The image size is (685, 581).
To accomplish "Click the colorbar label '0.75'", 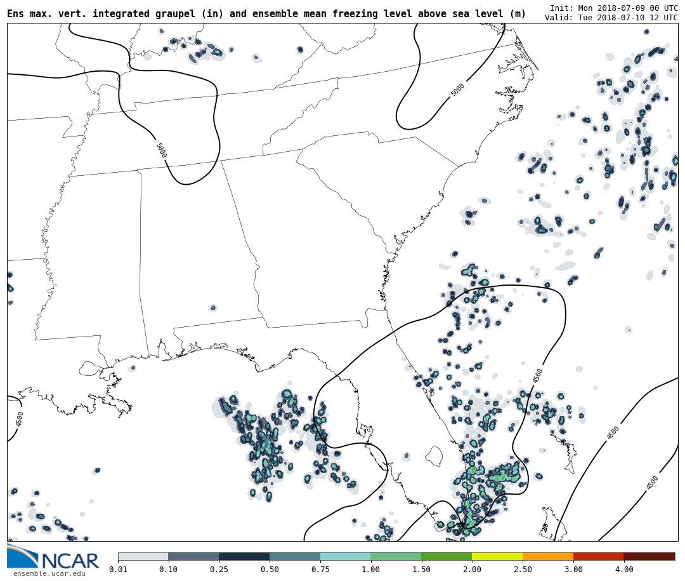I will 320,569.
